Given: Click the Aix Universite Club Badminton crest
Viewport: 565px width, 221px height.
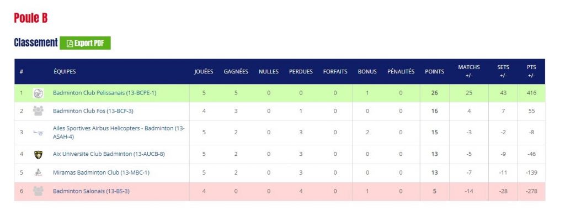Looking at the screenshot, I should (x=38, y=155).
